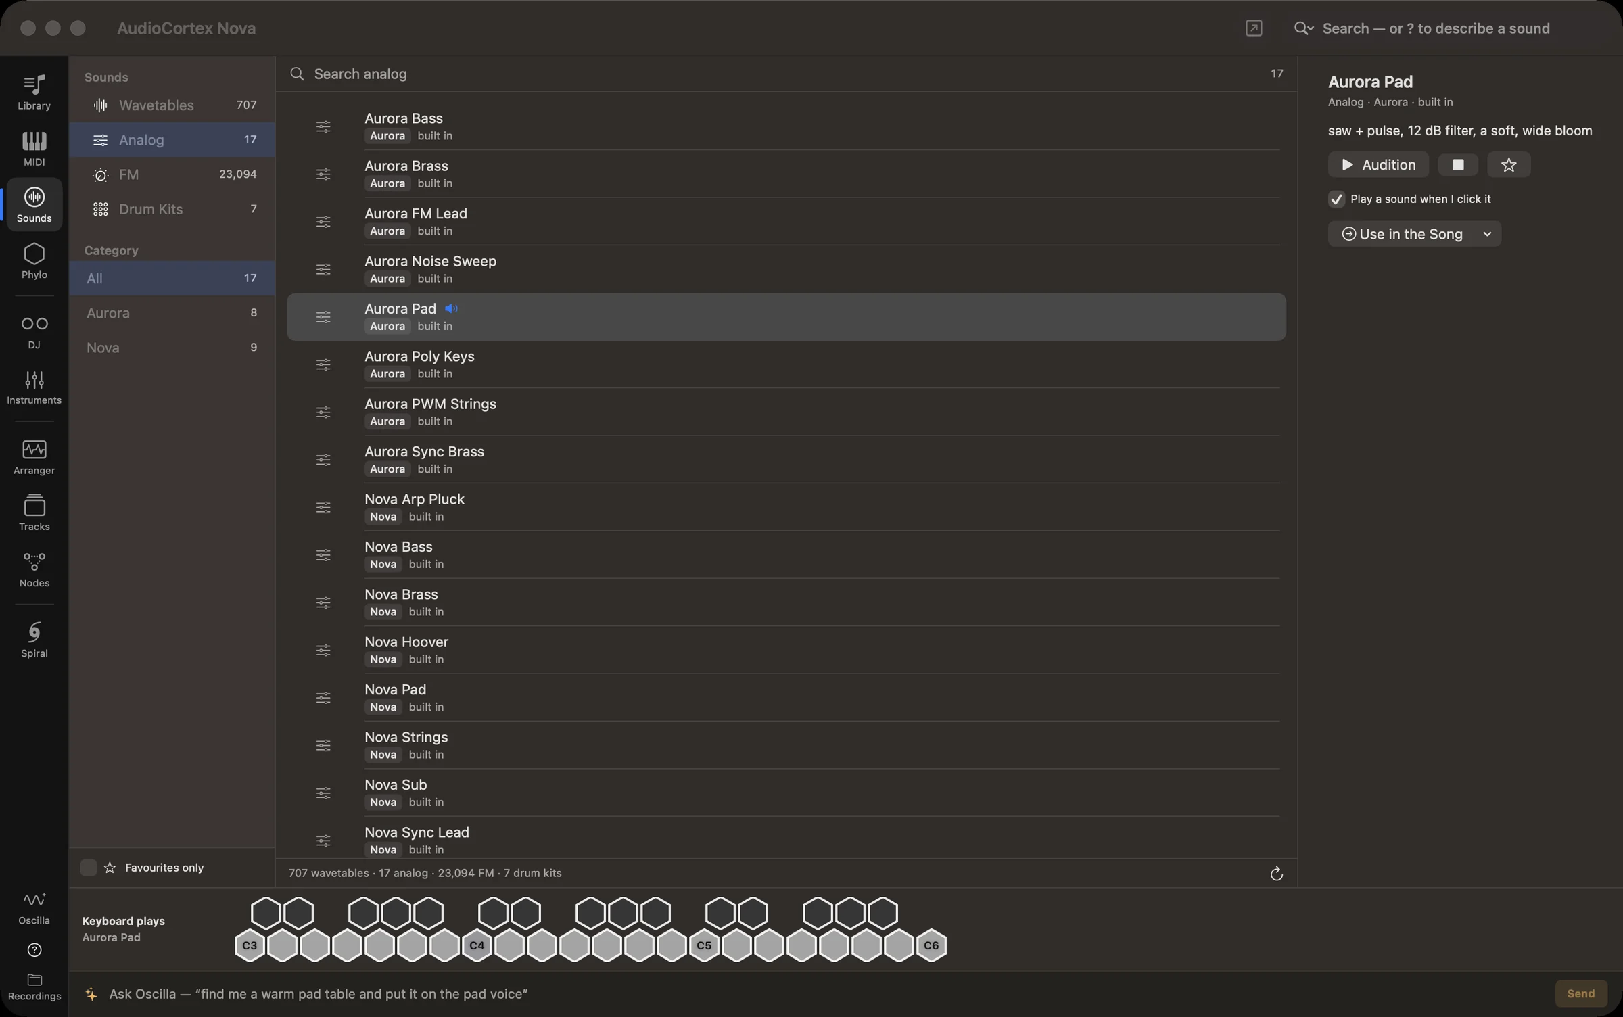Filter by the Nova category
Viewport: 1623px width, 1017px height.
click(x=172, y=348)
